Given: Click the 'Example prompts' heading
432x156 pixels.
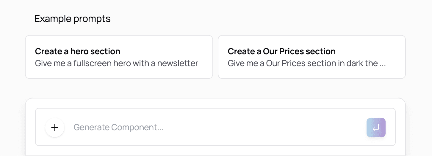Looking at the screenshot, I should click(72, 19).
